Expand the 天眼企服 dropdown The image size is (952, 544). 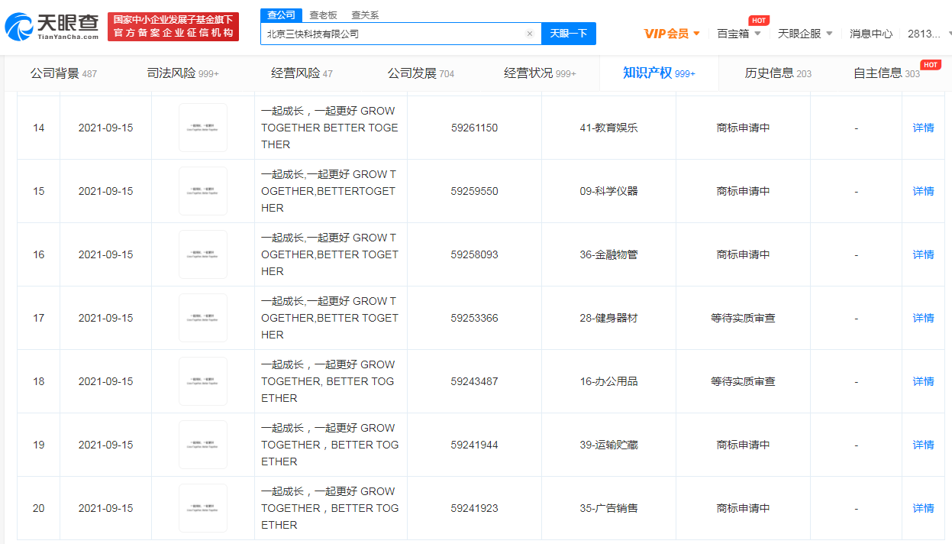[x=805, y=34]
